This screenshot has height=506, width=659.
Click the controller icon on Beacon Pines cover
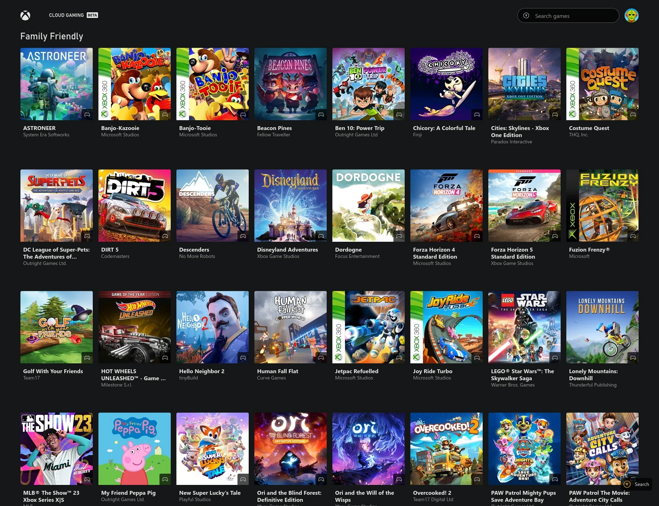(x=321, y=115)
